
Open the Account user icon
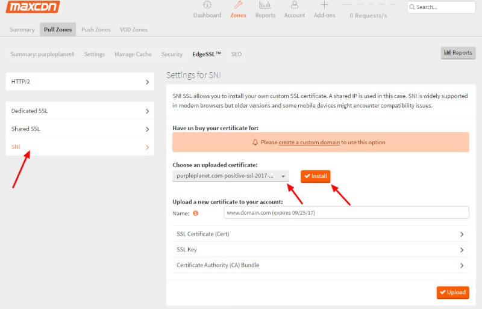pos(294,5)
